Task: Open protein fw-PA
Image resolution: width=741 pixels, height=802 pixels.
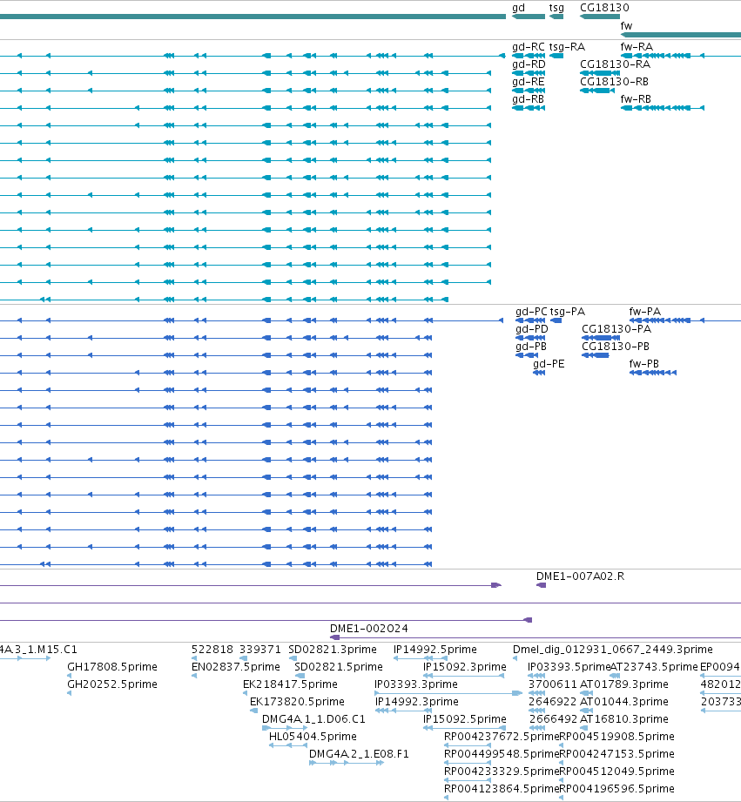Action: point(645,312)
